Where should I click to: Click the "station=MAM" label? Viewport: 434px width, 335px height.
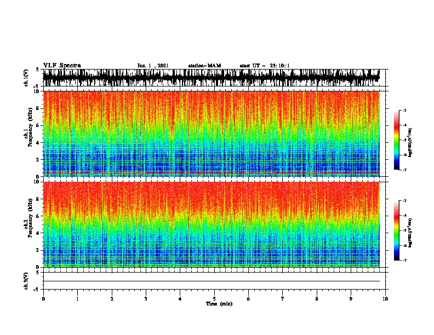click(x=204, y=66)
